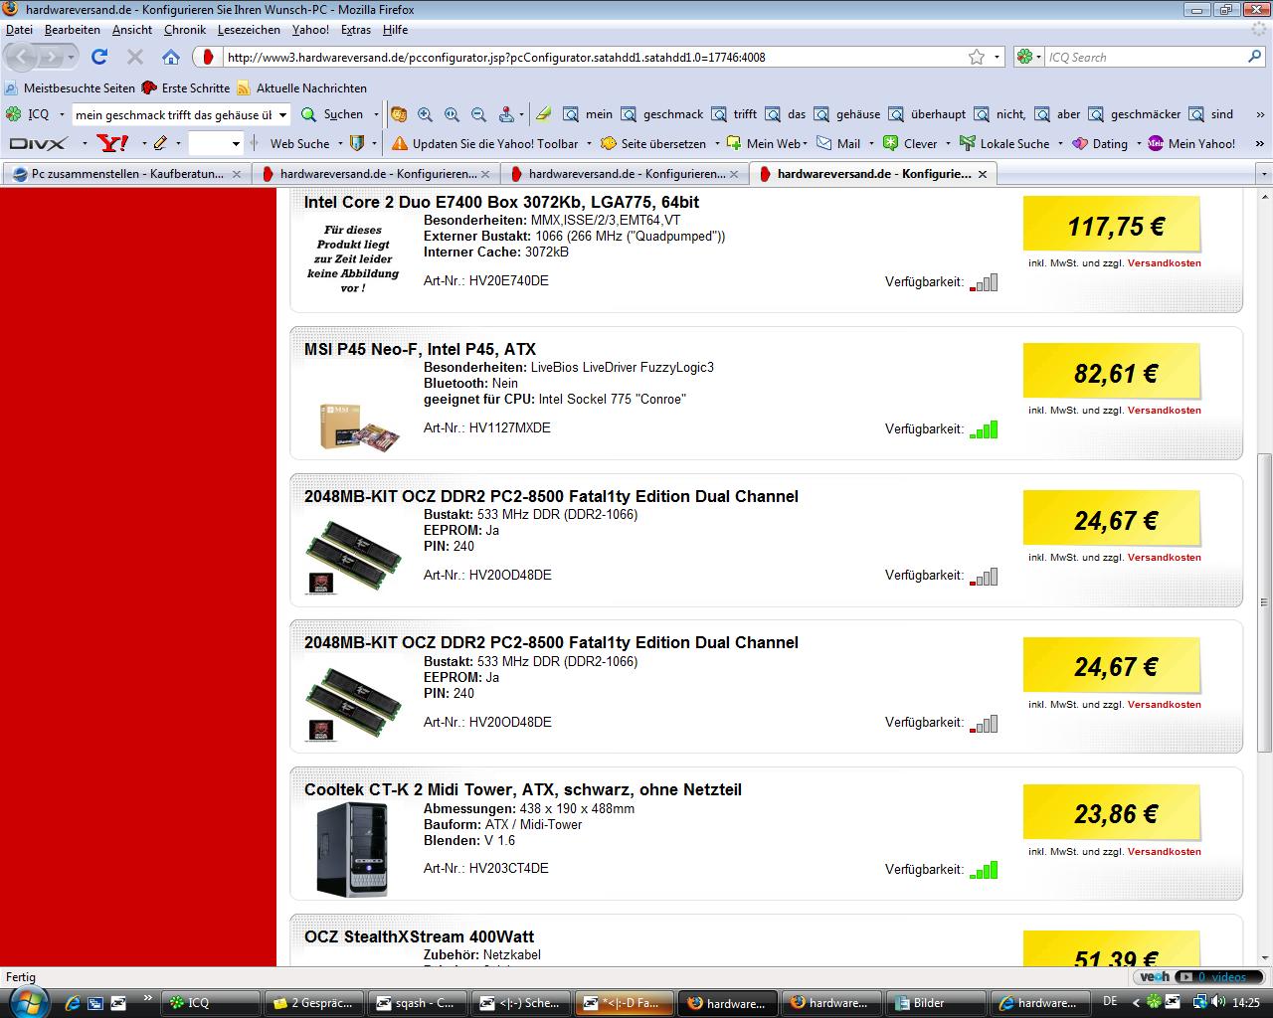Open Mein Yahoo! toolbar button
Screen dimensions: 1273x1018
pyautogui.click(x=1191, y=143)
